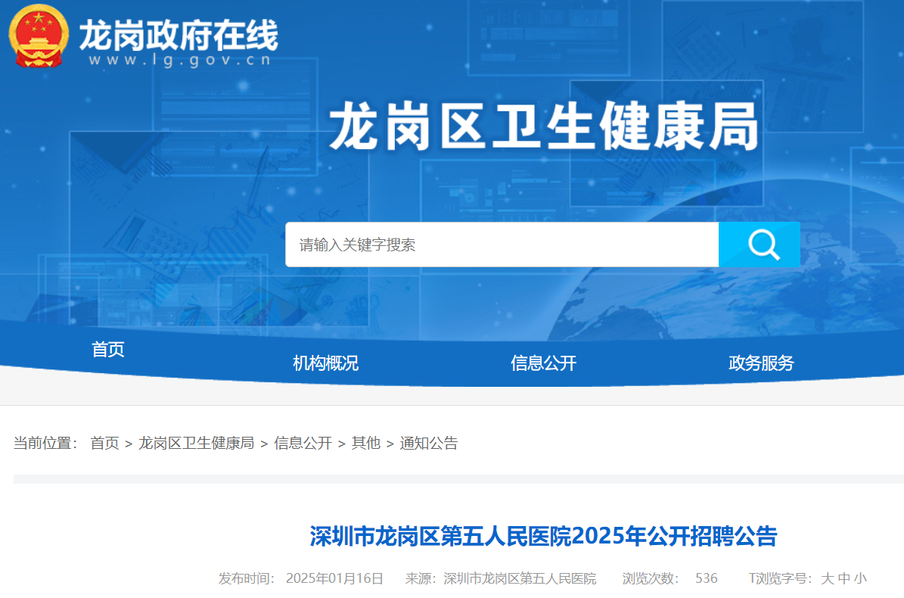The width and height of the screenshot is (904, 598).
Task: Focus the keyword search input box
Action: click(x=501, y=244)
